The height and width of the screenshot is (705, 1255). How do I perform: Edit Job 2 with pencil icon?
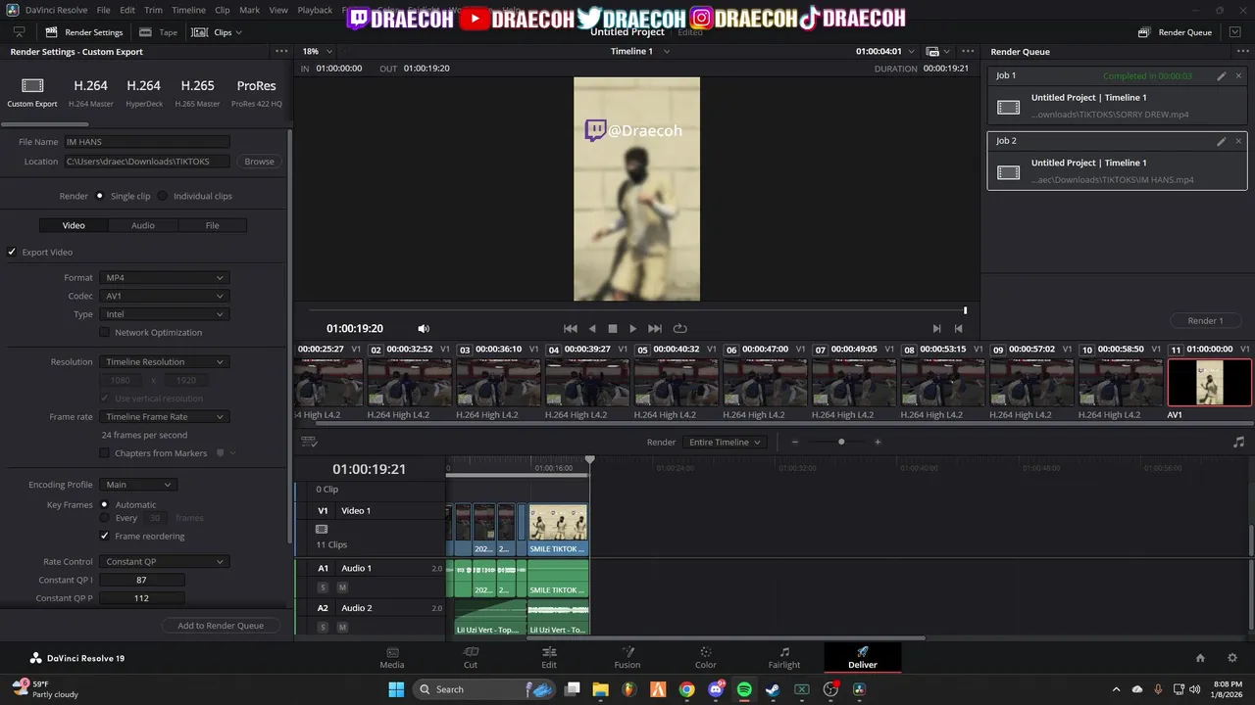[x=1222, y=141]
